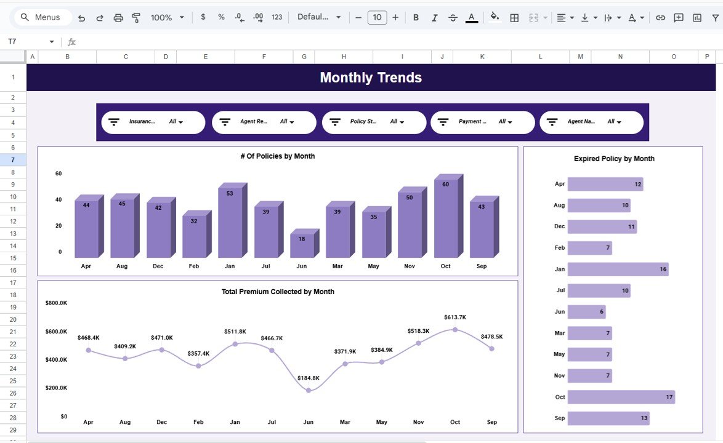Open the borders menu

pos(514,17)
